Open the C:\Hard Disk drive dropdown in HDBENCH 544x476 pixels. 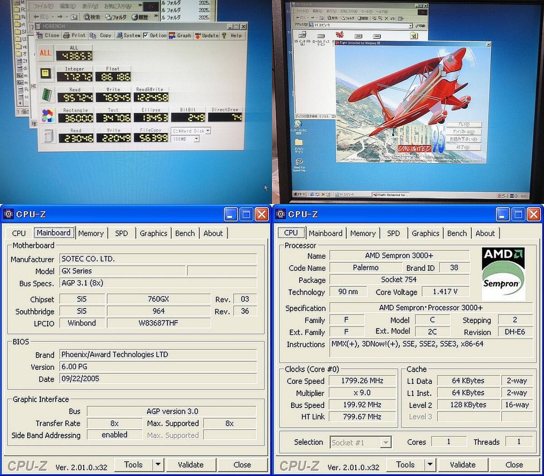(208, 131)
